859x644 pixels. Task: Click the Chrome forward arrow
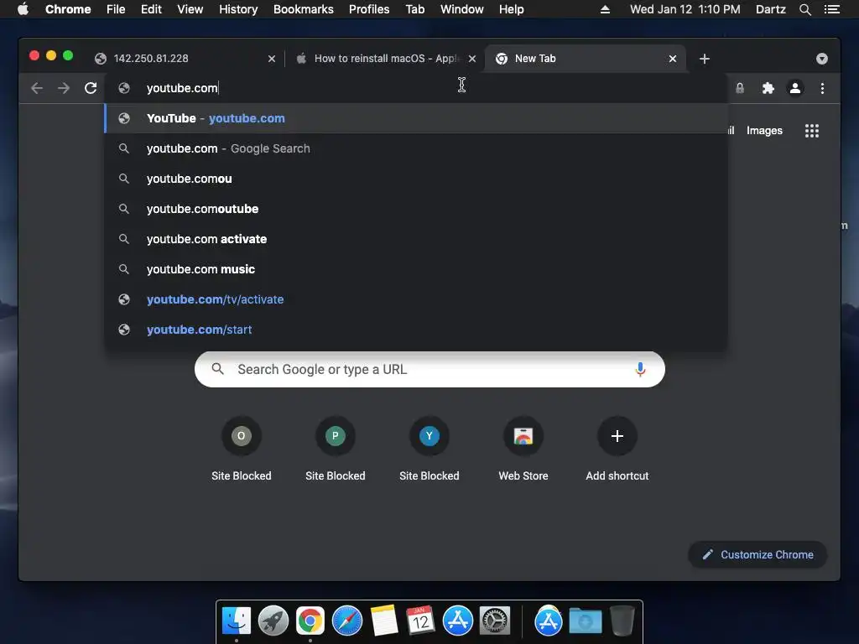[x=64, y=88]
